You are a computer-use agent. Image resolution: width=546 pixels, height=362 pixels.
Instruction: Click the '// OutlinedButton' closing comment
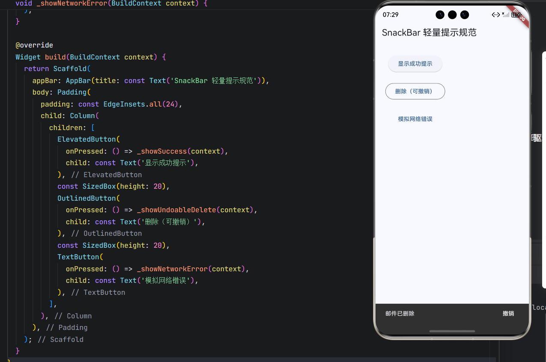pyautogui.click(x=107, y=234)
